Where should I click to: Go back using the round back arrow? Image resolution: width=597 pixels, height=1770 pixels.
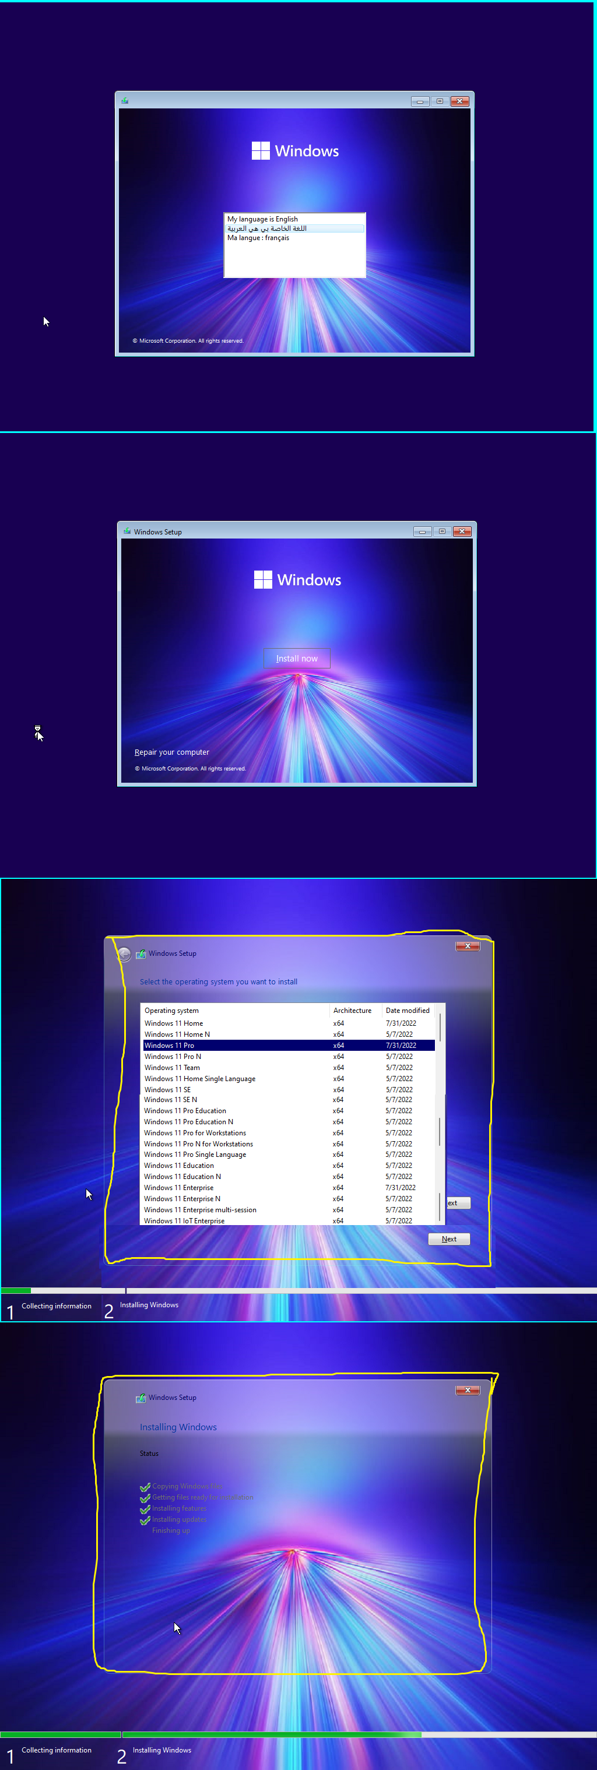tap(124, 953)
